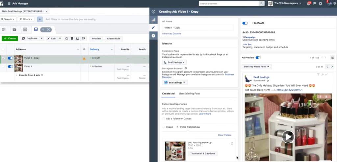Clear the 1 selected ad badge
This screenshot has height=162, width=337.
[x=49, y=30]
